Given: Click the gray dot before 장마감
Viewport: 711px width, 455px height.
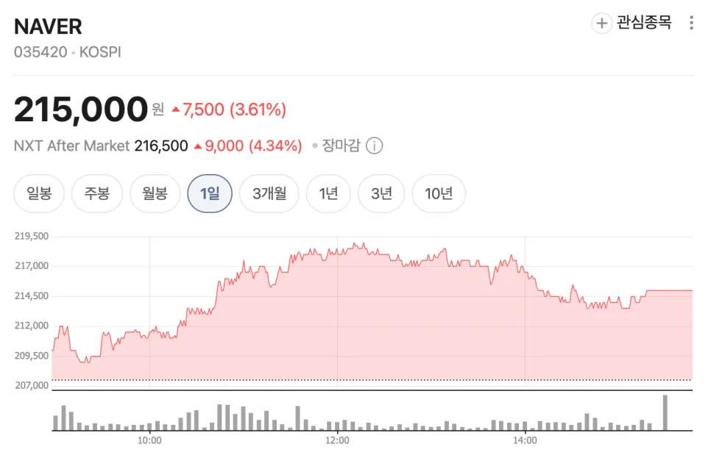Looking at the screenshot, I should coord(315,146).
